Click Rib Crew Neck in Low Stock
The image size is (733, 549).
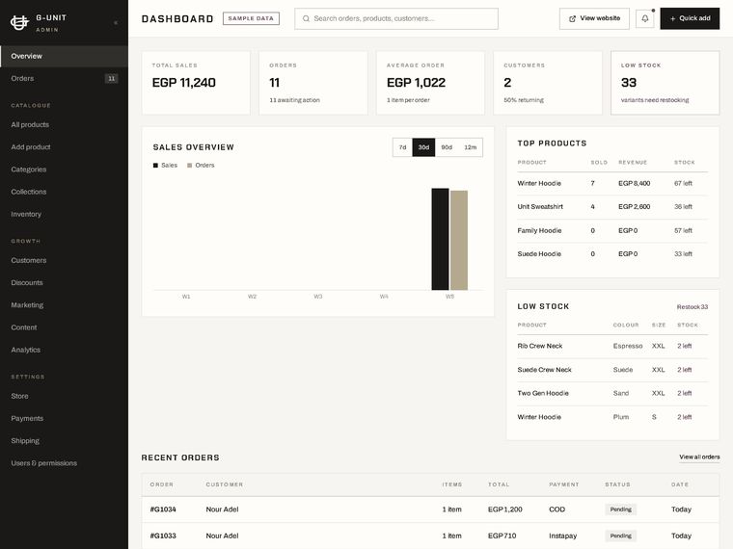point(540,346)
